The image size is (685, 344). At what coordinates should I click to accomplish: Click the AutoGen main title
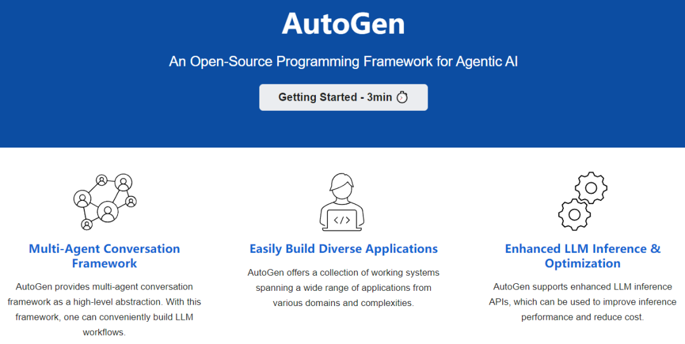[343, 23]
